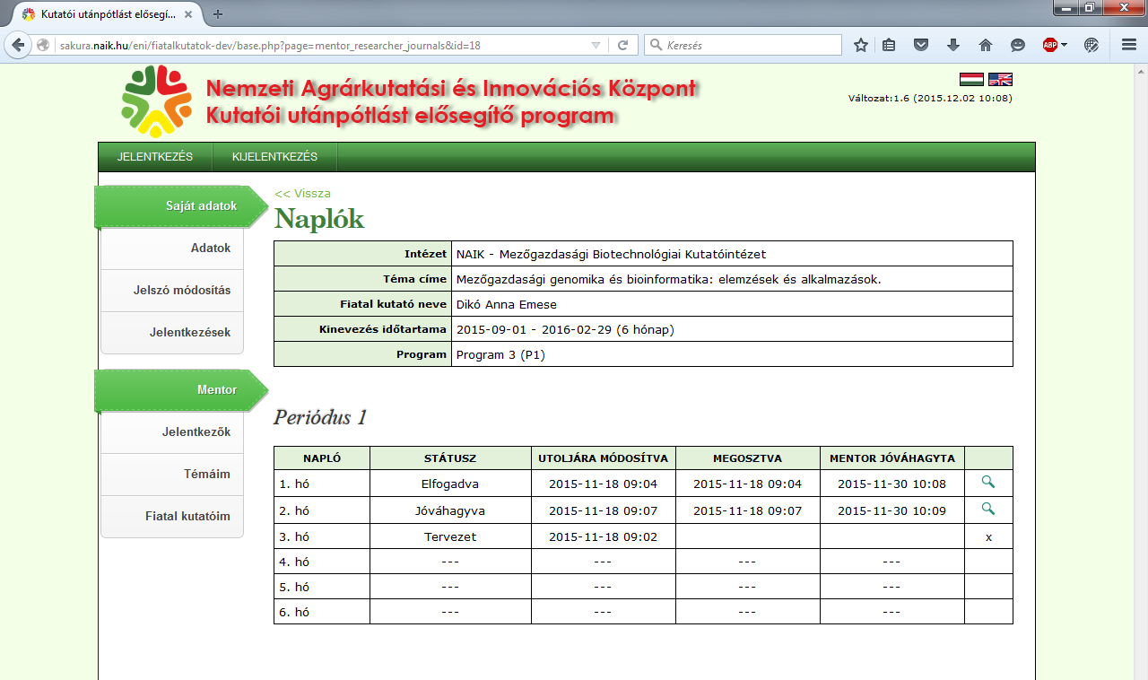Switch language with the Hungarian flag
The width and height of the screenshot is (1148, 680).
point(971,79)
